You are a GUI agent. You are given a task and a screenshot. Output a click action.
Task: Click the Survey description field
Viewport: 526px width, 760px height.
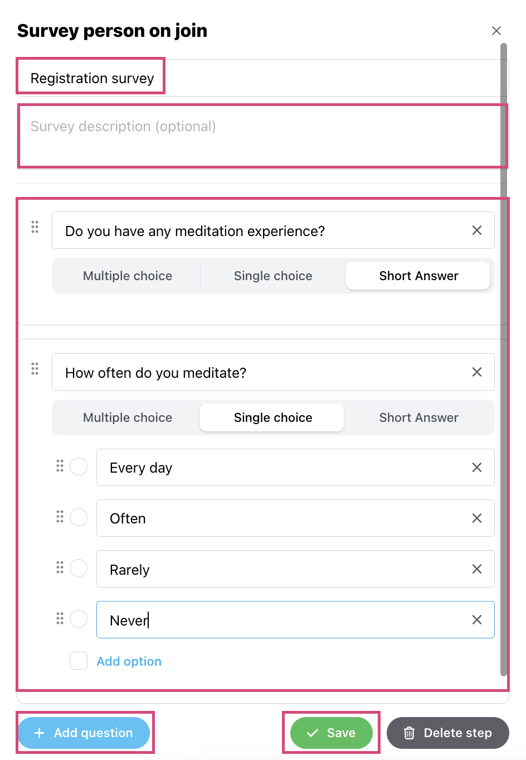tap(262, 136)
